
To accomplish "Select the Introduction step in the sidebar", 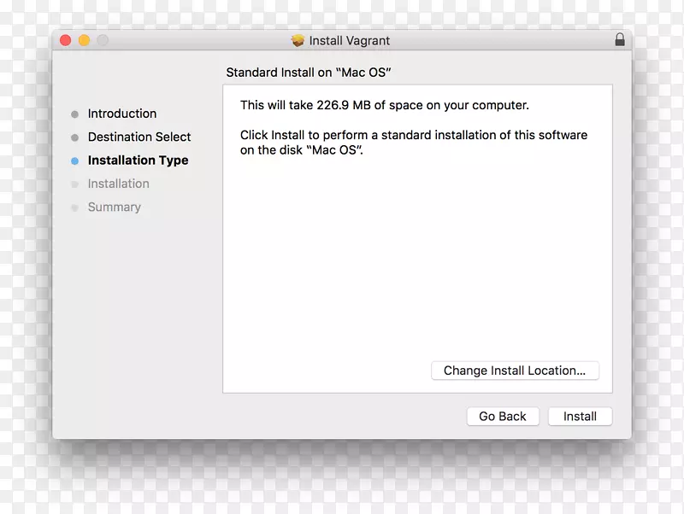I will point(122,113).
